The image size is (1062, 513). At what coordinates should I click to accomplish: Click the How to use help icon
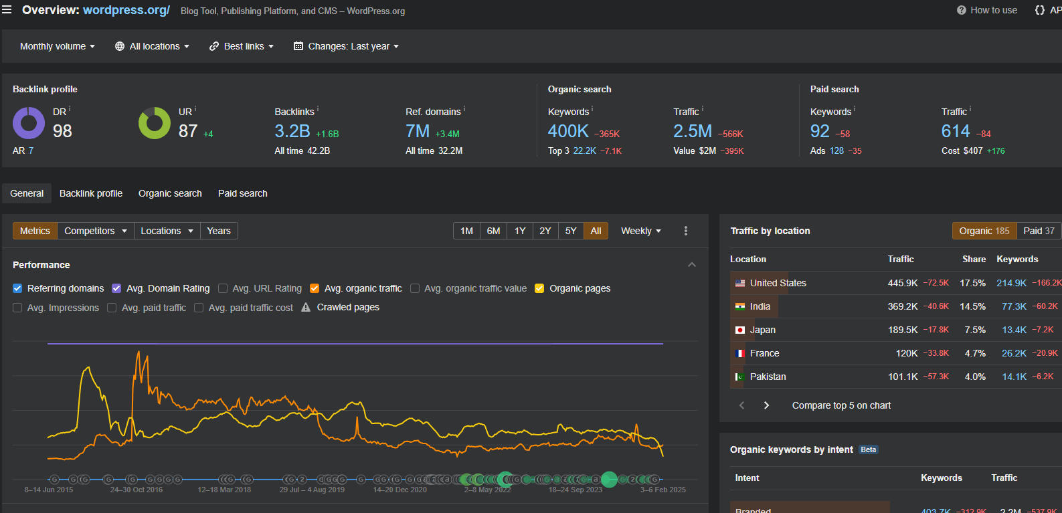(962, 10)
